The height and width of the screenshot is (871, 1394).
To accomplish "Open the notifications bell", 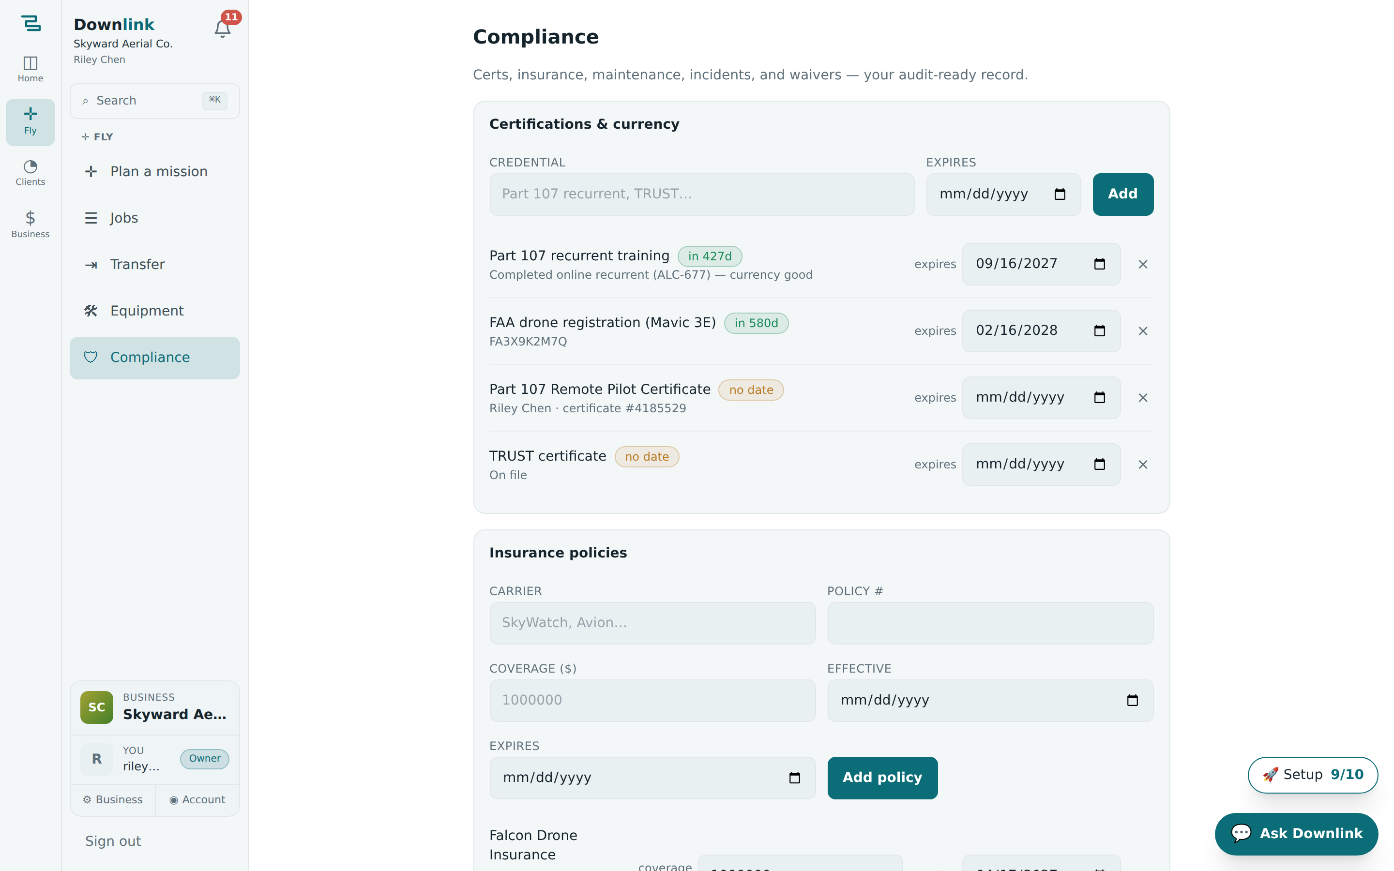I will pos(222,29).
